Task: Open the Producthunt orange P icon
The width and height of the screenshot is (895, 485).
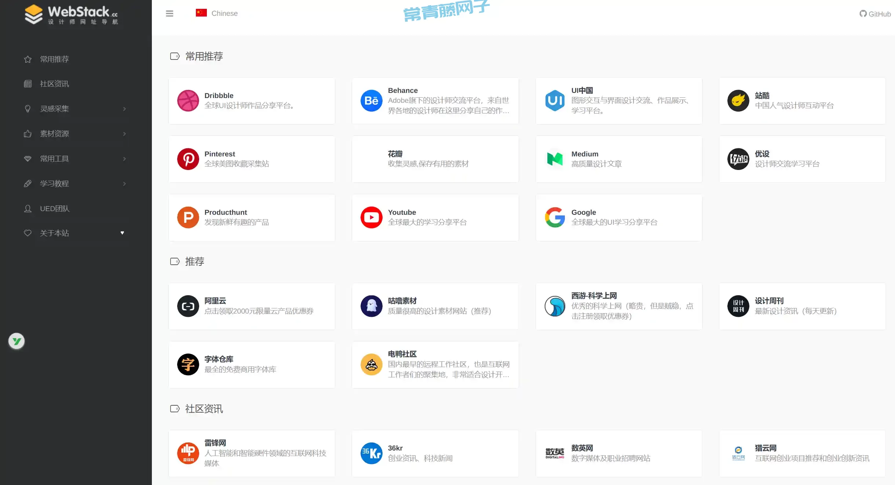Action: point(188,217)
